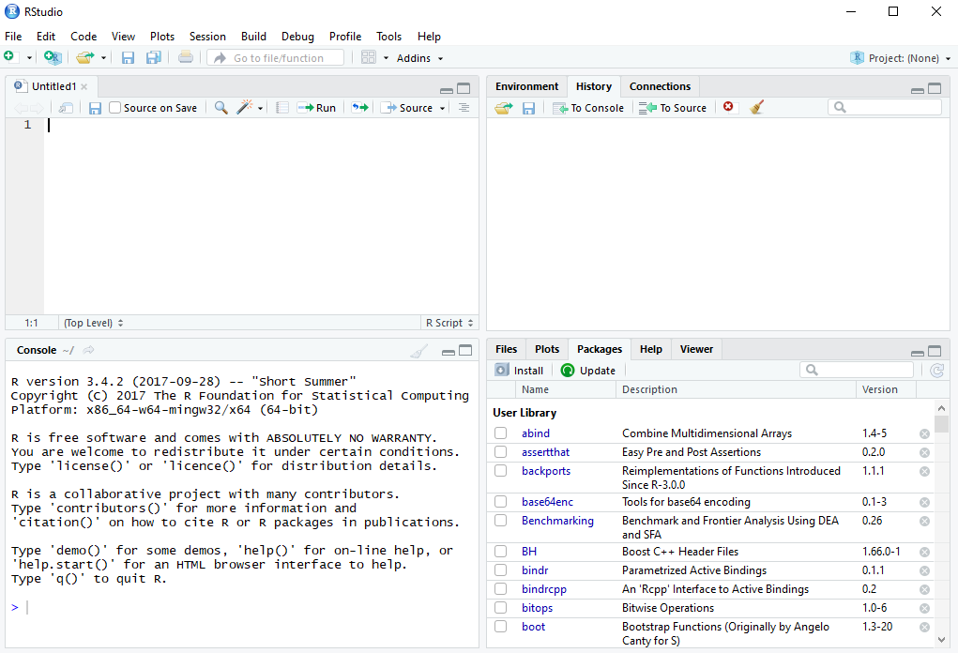Check the backports package box

(501, 471)
